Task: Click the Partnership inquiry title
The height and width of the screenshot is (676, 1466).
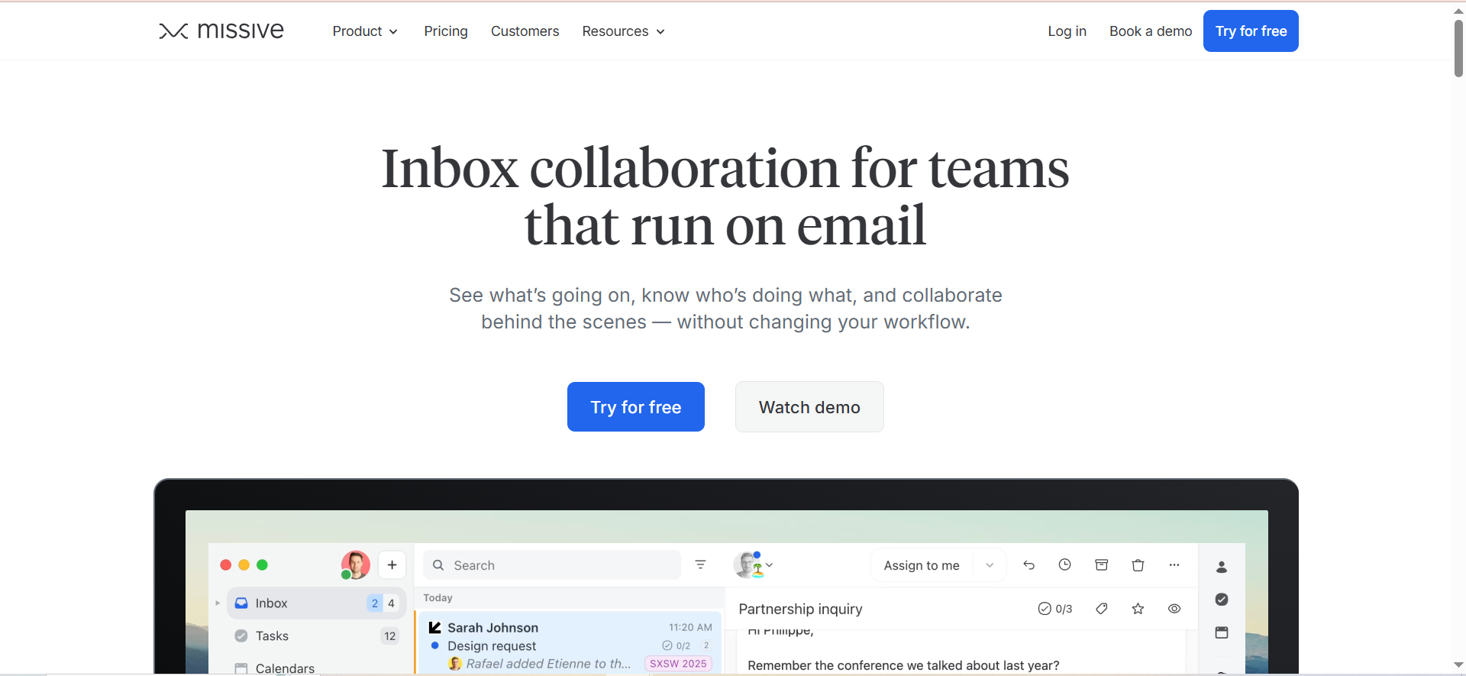Action: pos(800,609)
